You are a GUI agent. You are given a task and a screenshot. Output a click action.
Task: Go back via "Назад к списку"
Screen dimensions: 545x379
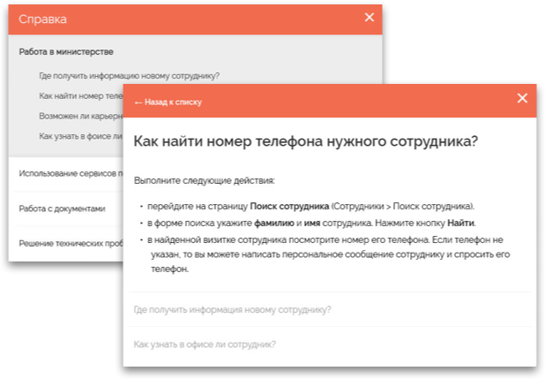[168, 102]
